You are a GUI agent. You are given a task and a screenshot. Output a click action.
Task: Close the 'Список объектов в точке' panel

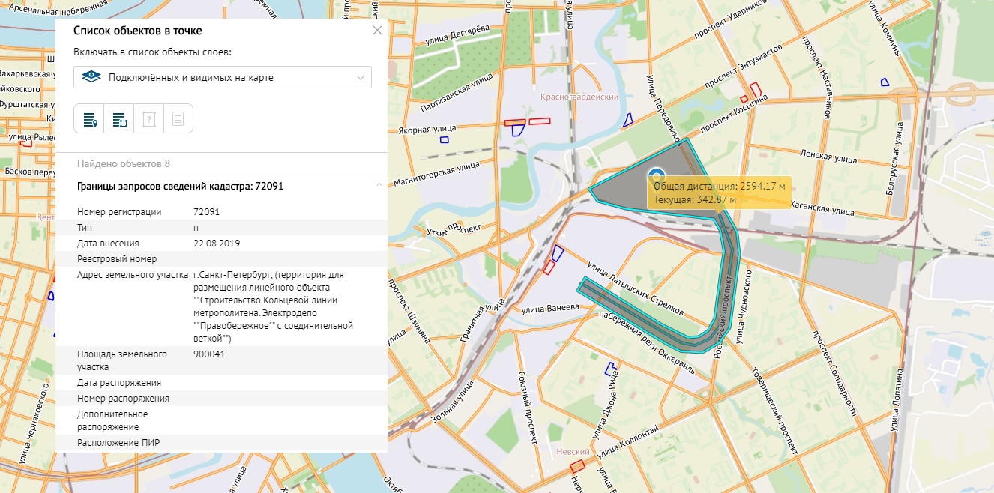tap(377, 31)
